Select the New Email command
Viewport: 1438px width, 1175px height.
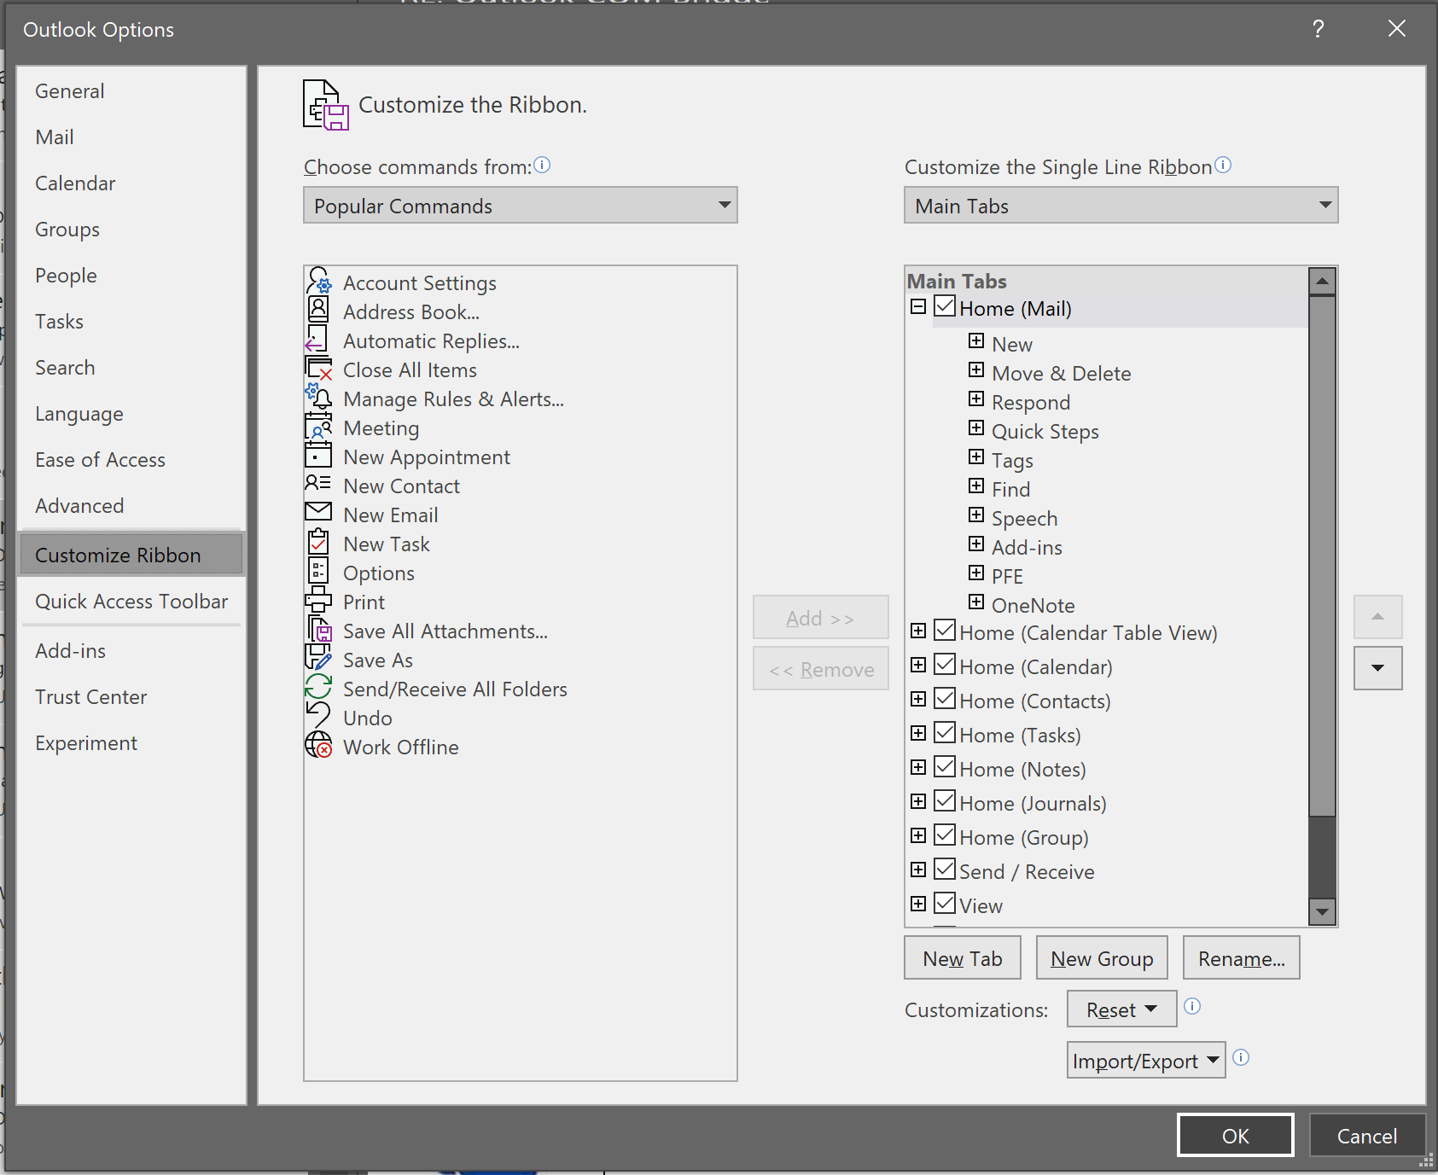pos(390,515)
